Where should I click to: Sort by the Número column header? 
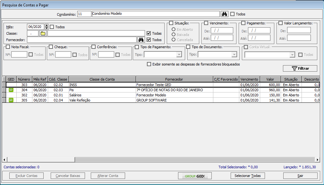pyautogui.click(x=24, y=79)
